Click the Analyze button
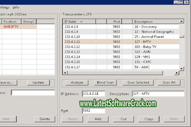The height and width of the screenshot is (127, 191). pos(77,83)
